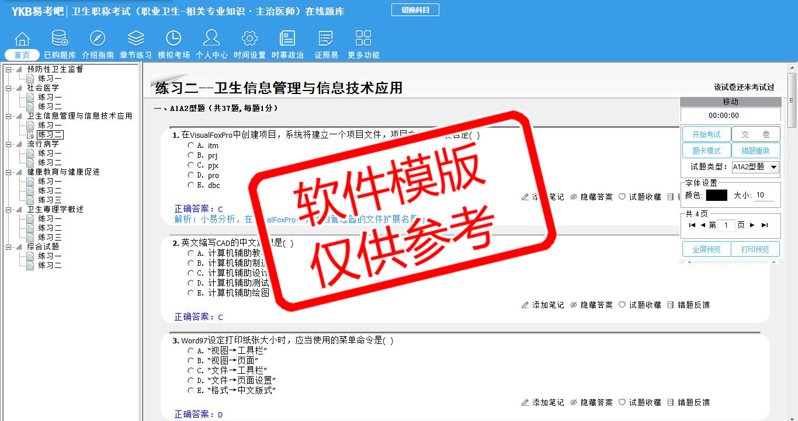Viewport: 798px width, 421px height.
Task: Open 更多功能 grid icon
Action: [363, 39]
